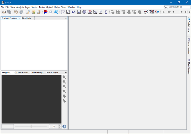Open the Analysis menu
Screen dimensions: 191x134
click(20, 7)
